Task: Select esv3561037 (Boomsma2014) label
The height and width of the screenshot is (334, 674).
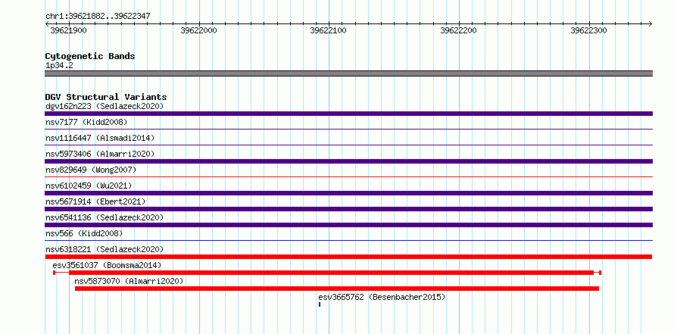Action: [x=107, y=265]
